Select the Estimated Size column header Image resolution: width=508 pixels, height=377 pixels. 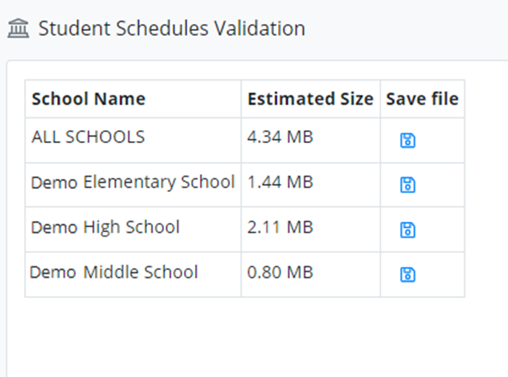tap(310, 99)
